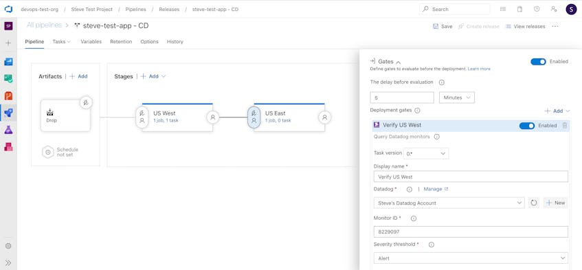
Task: Delete the Verify US West gate
Action: tap(565, 126)
